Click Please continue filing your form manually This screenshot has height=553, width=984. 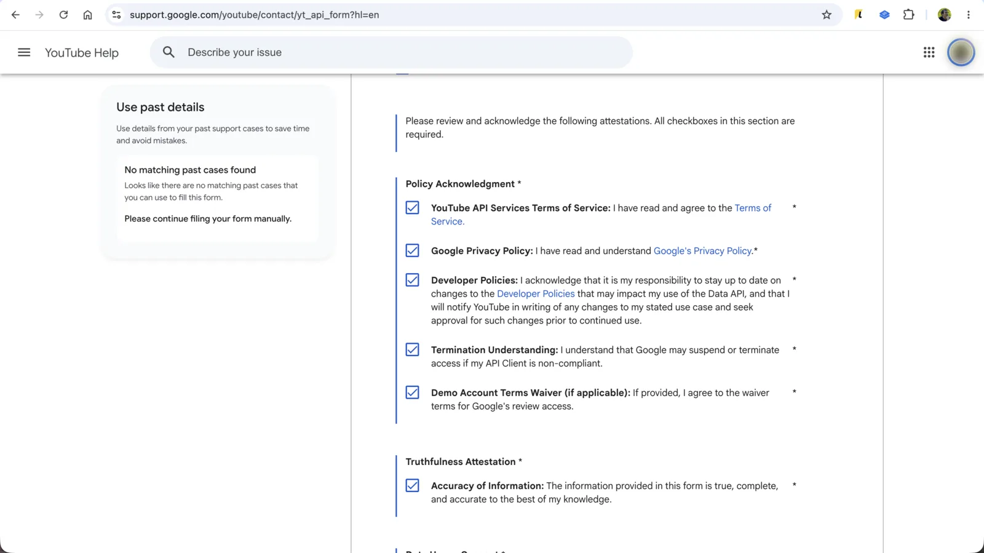(x=208, y=219)
